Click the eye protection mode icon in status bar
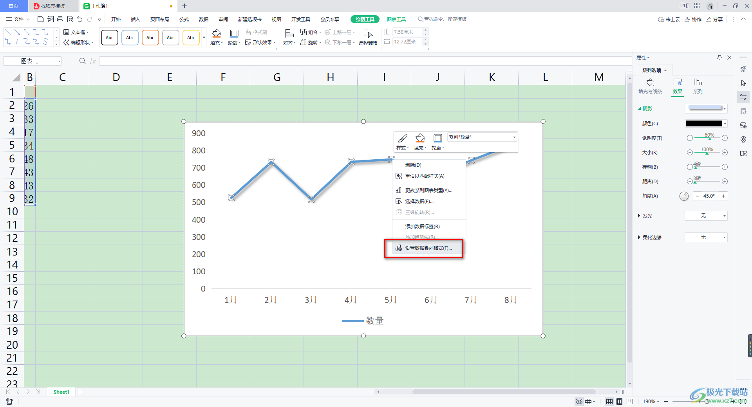Viewport: 752px width, 407px height. [x=579, y=402]
